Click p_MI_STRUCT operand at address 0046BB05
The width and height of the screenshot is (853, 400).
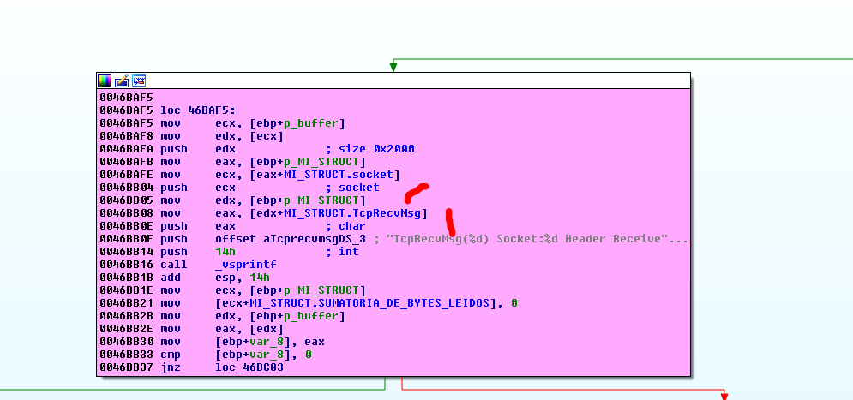(321, 200)
